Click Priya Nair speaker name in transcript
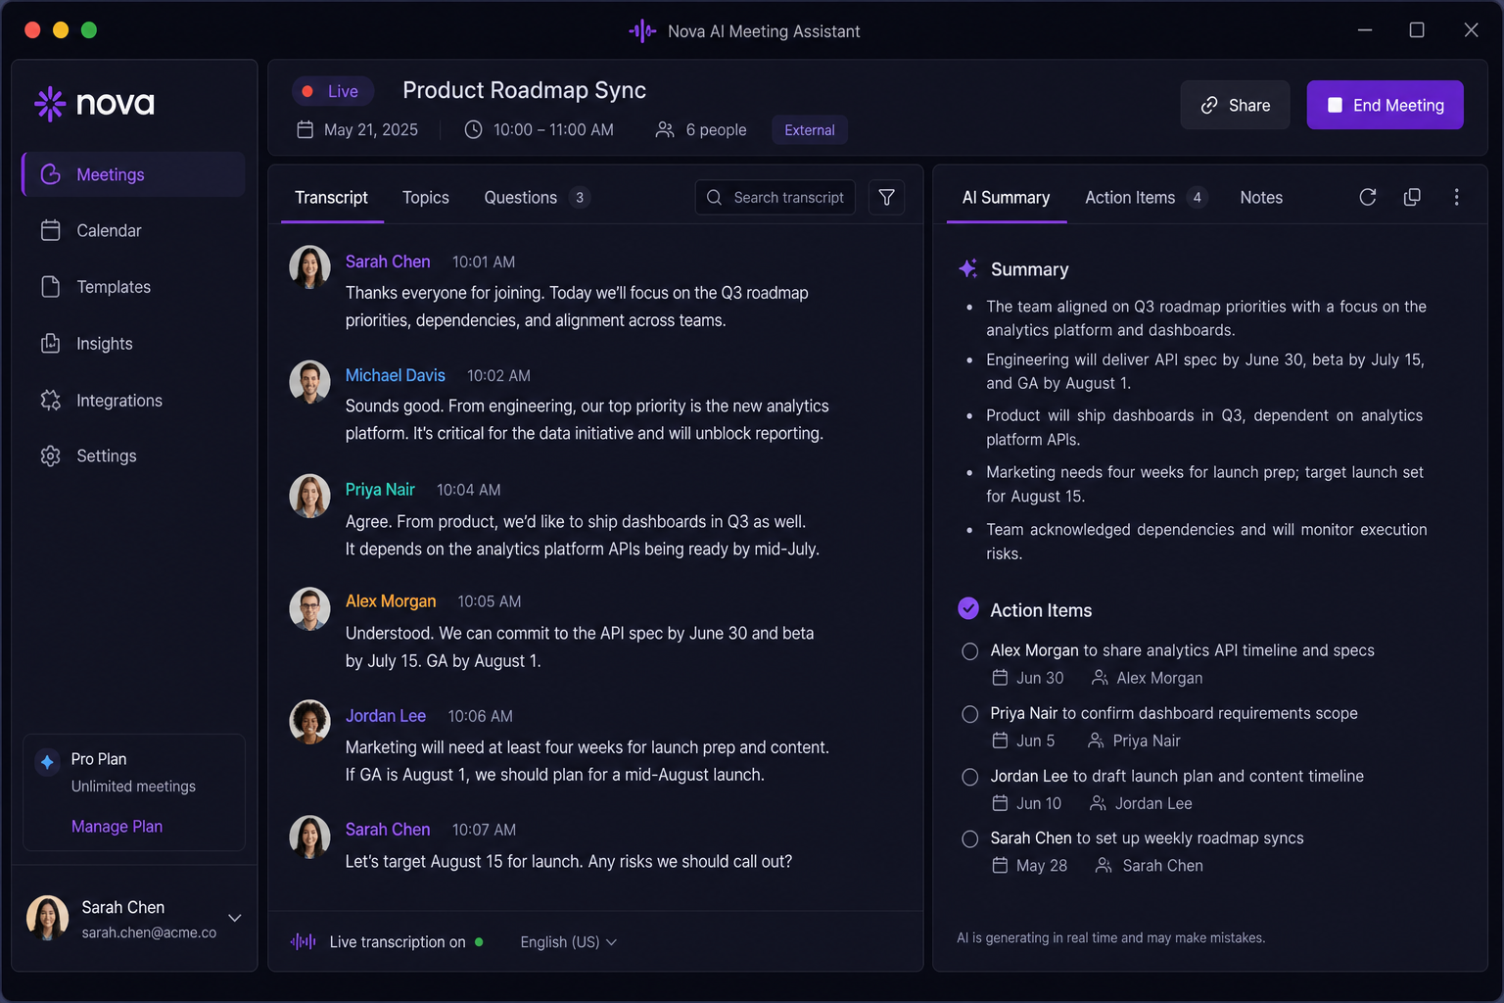Viewport: 1504px width, 1003px height. pos(380,490)
